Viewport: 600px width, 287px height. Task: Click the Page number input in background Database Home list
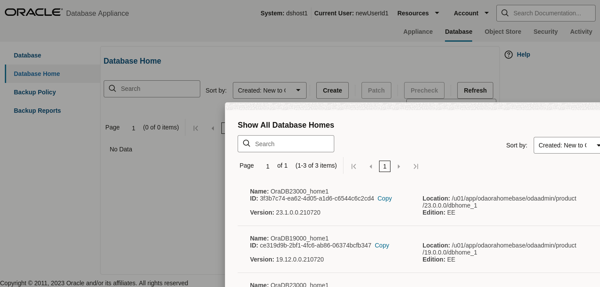pyautogui.click(x=134, y=128)
